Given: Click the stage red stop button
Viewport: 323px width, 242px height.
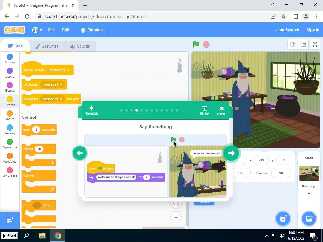Looking at the screenshot, I should pos(206,44).
